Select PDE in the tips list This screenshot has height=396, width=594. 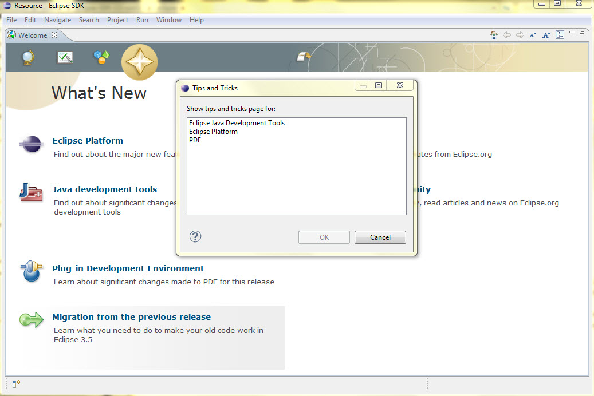195,140
